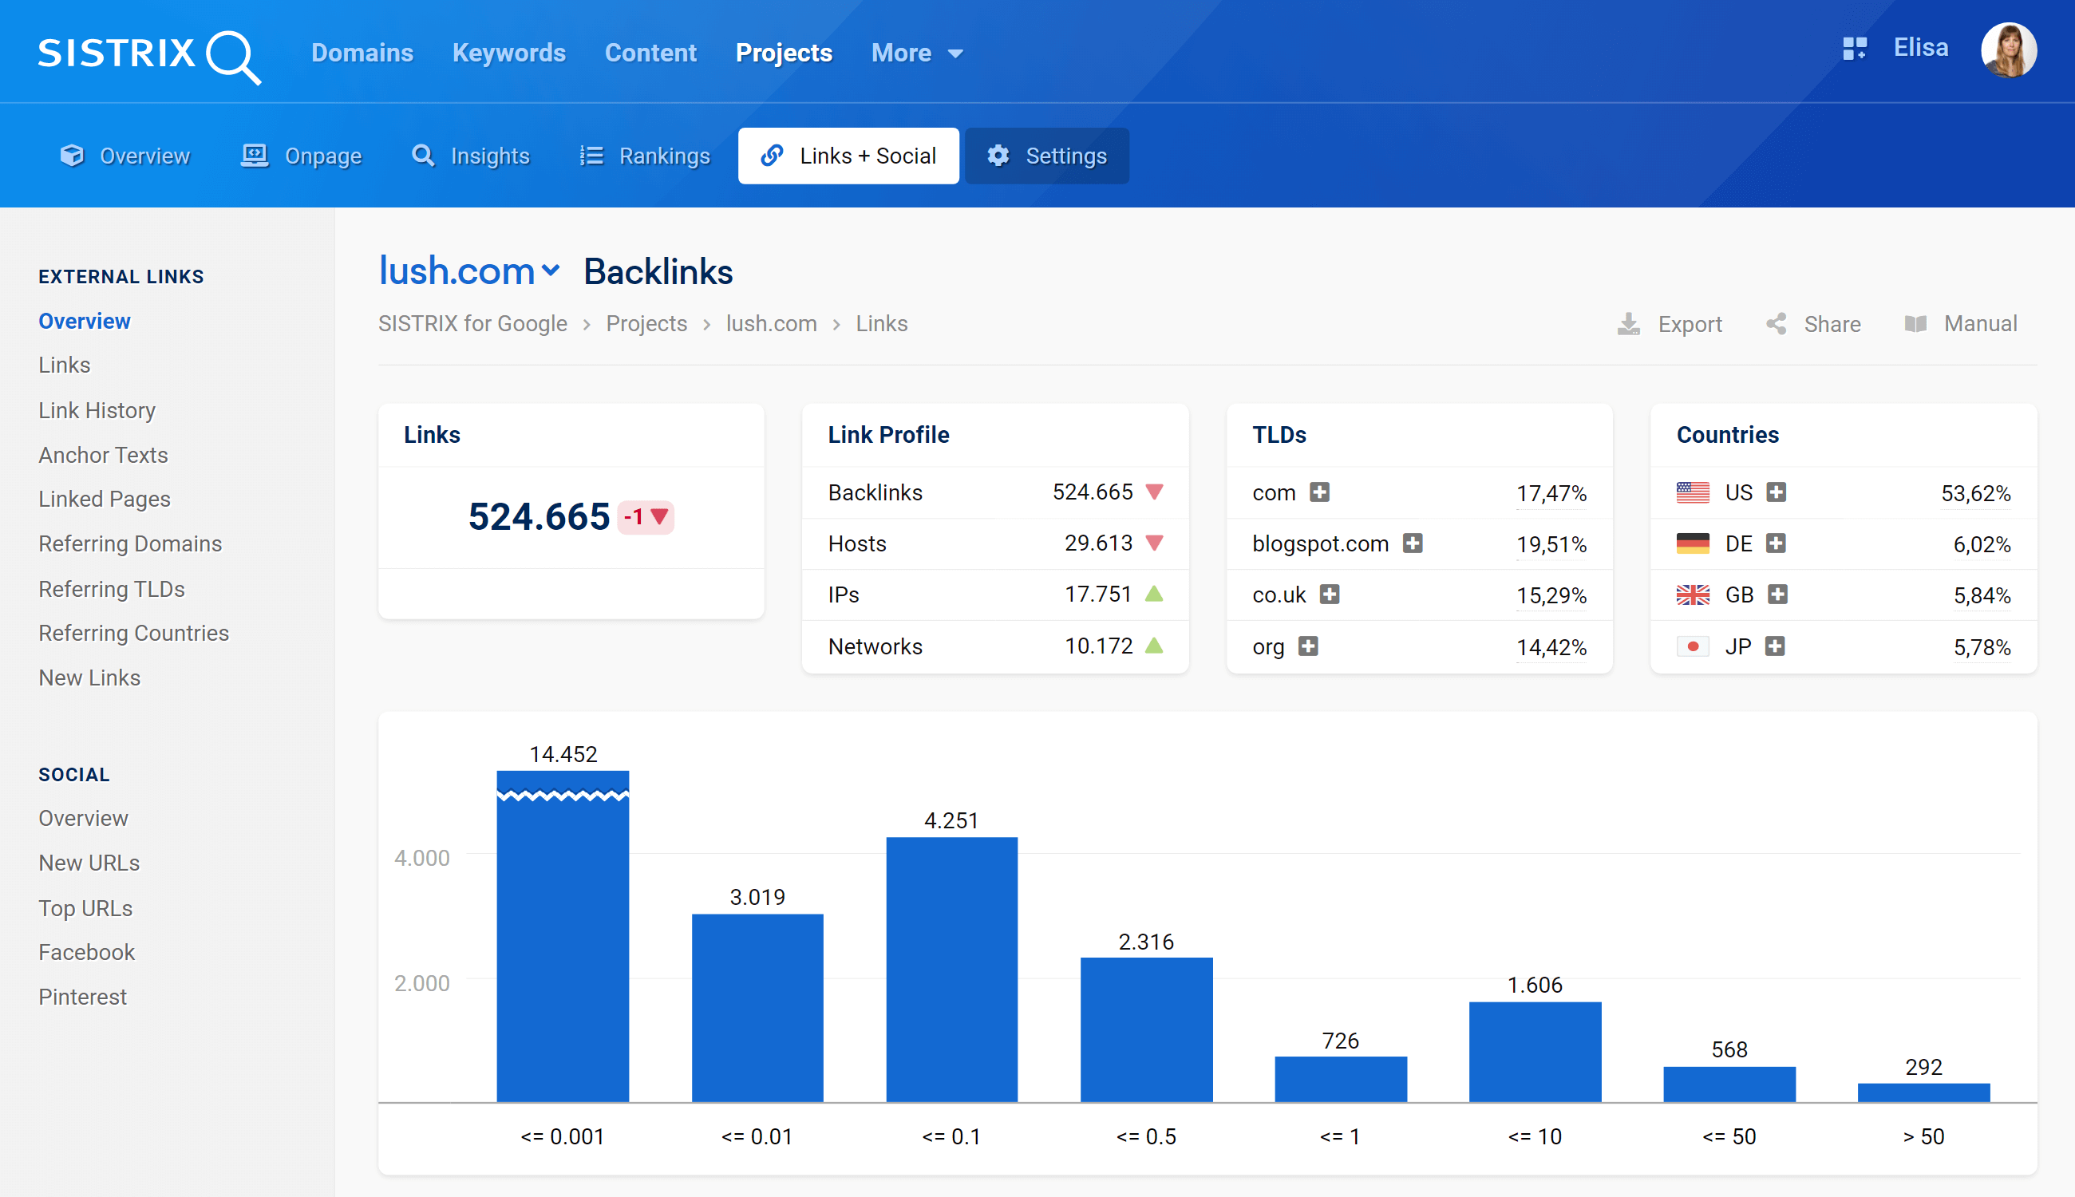The width and height of the screenshot is (2075, 1197).
Task: Open Referring Countries page
Action: click(133, 633)
